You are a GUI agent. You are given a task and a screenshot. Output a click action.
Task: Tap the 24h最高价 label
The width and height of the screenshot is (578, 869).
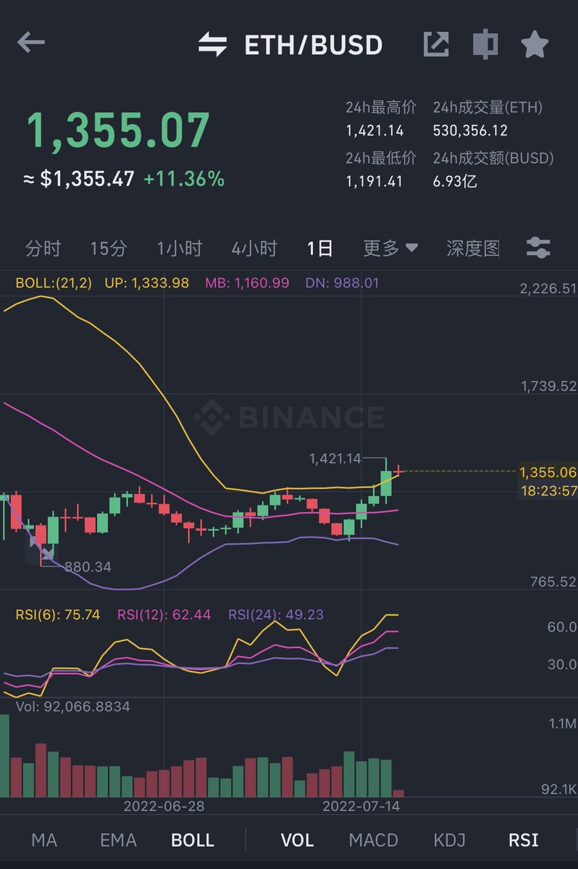pyautogui.click(x=381, y=107)
